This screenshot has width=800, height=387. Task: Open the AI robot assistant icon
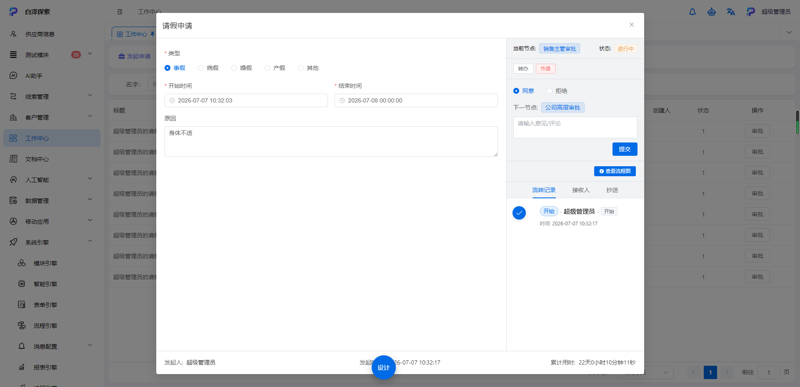[x=712, y=12]
